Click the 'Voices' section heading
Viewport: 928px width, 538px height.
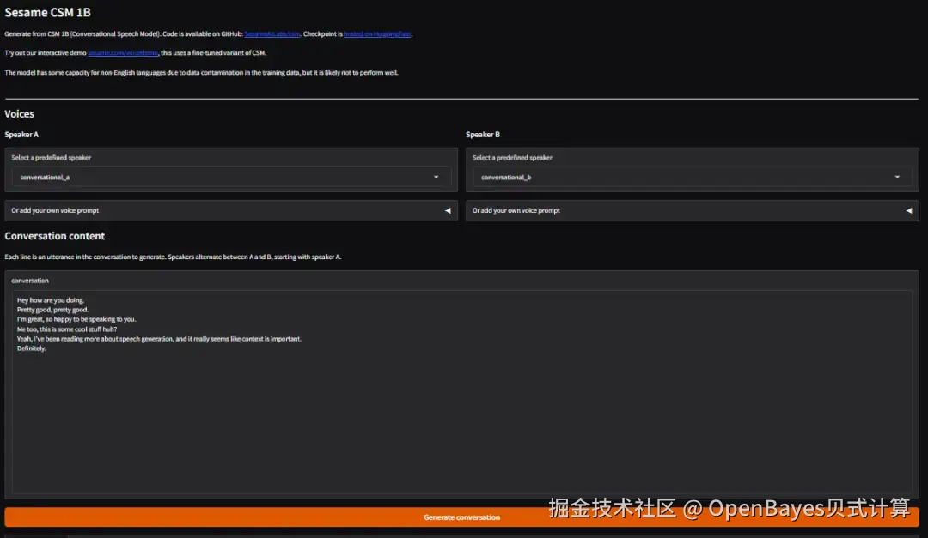[20, 114]
